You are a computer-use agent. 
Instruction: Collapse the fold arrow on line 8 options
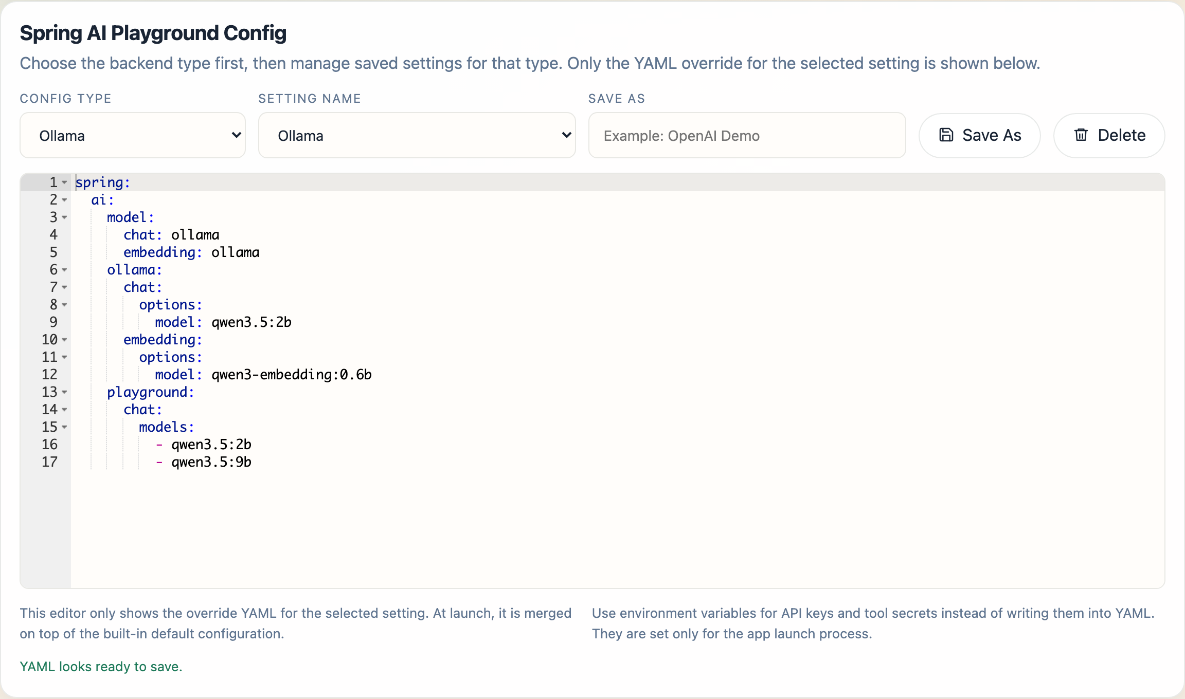pos(64,305)
